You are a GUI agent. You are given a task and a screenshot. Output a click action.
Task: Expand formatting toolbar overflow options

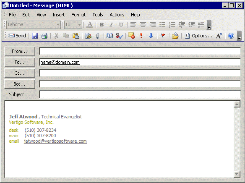pos(209,25)
